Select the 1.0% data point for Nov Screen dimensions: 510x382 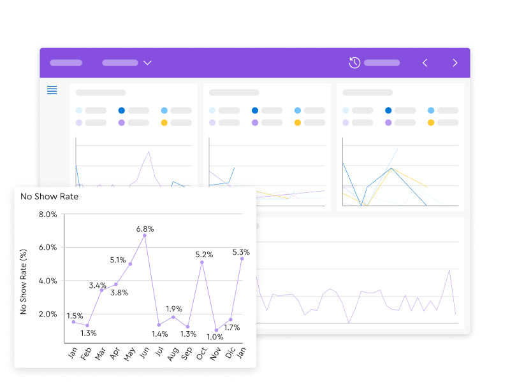(216, 330)
